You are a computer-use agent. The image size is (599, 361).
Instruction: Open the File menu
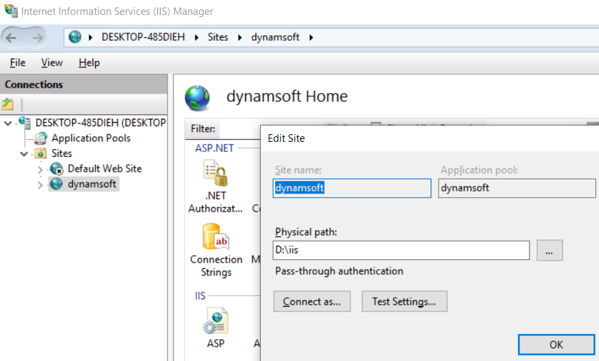[18, 62]
